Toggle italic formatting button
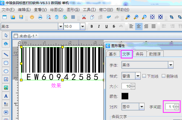The height and width of the screenshot is (120, 182). pyautogui.click(x=99, y=26)
